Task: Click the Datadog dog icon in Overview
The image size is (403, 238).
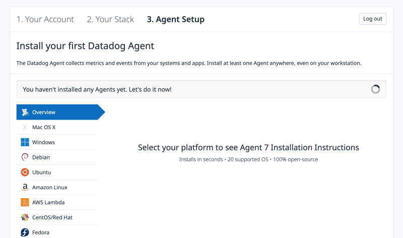Action: pos(25,112)
